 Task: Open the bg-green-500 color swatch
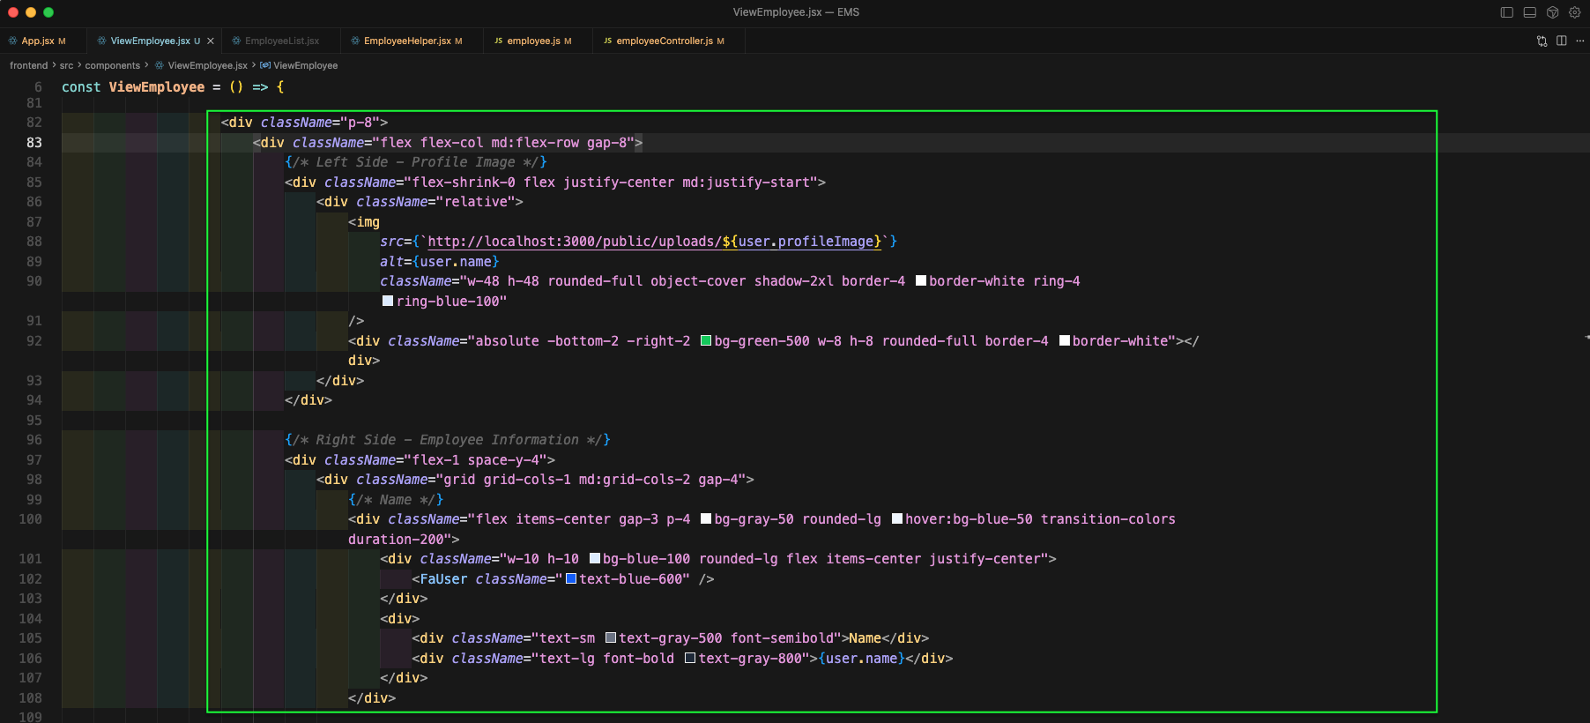coord(706,340)
